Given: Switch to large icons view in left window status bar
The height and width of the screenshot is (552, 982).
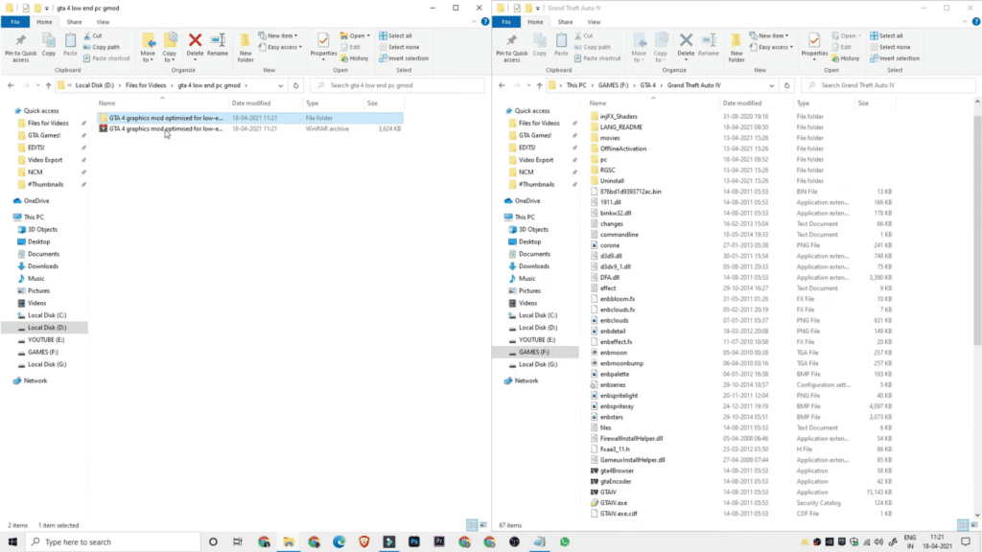Looking at the screenshot, I should pos(482,525).
